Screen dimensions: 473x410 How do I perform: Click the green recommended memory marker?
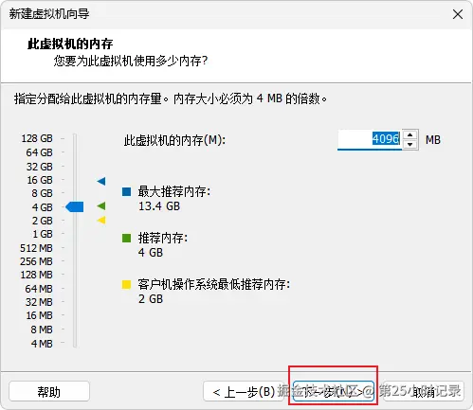[101, 206]
